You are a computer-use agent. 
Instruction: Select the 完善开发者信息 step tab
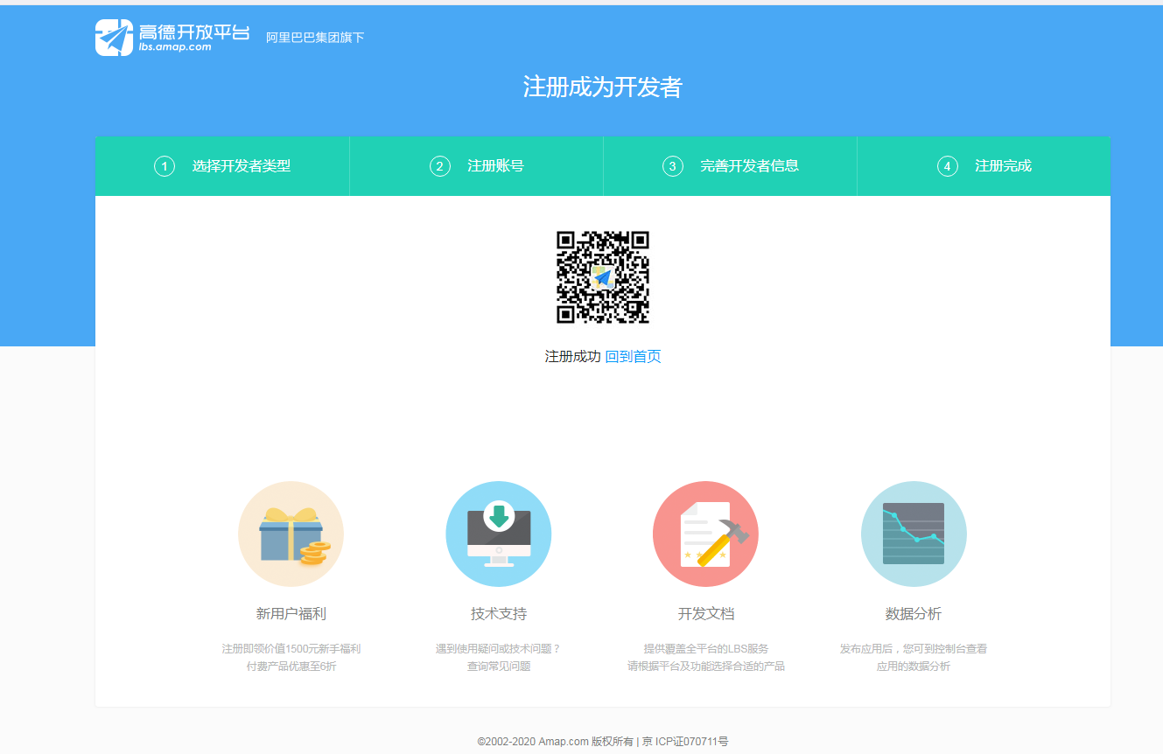click(x=730, y=166)
